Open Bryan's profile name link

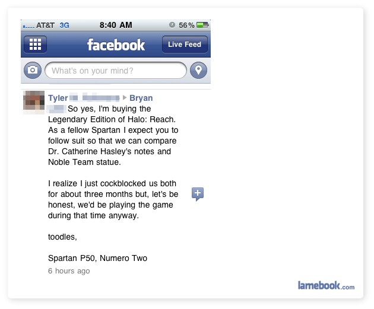141,98
